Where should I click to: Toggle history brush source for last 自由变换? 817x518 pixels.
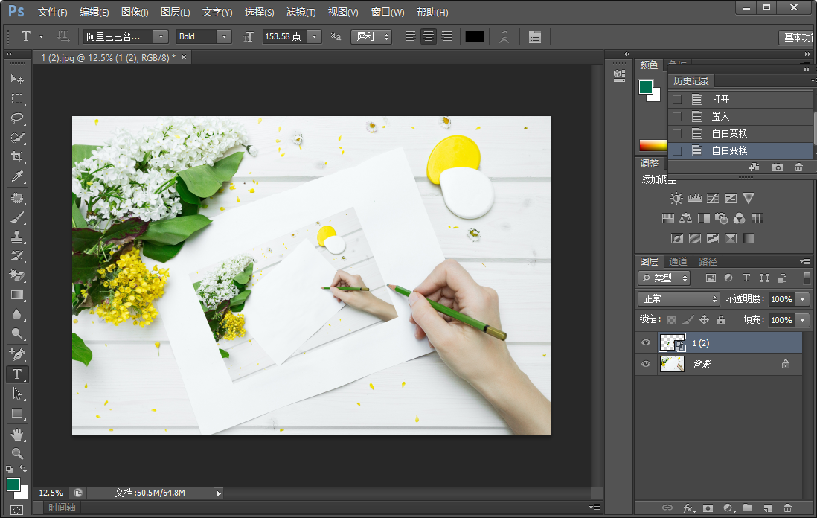677,150
